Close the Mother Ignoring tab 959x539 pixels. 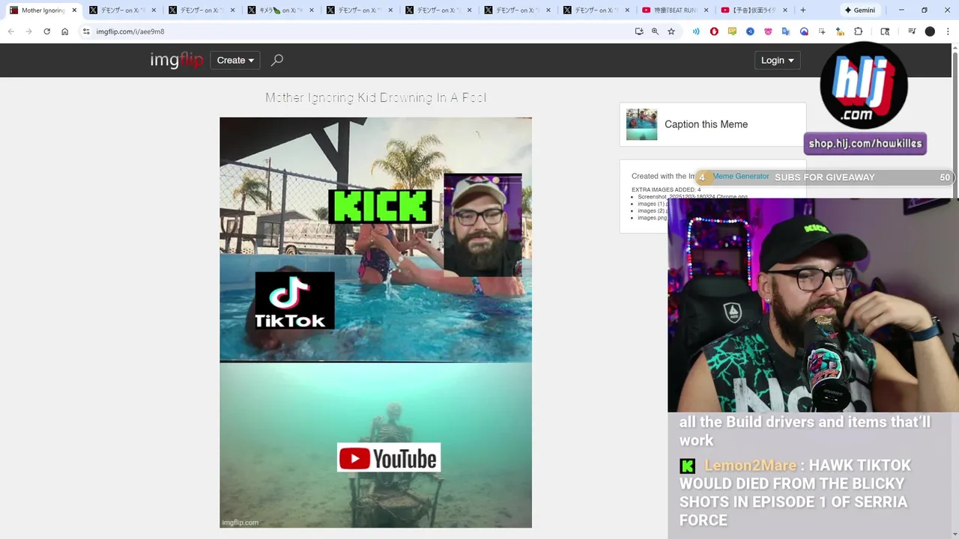pyautogui.click(x=74, y=10)
